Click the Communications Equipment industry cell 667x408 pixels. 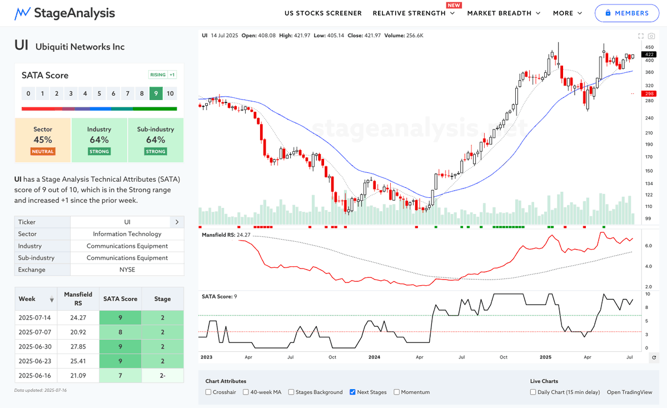pyautogui.click(x=127, y=246)
